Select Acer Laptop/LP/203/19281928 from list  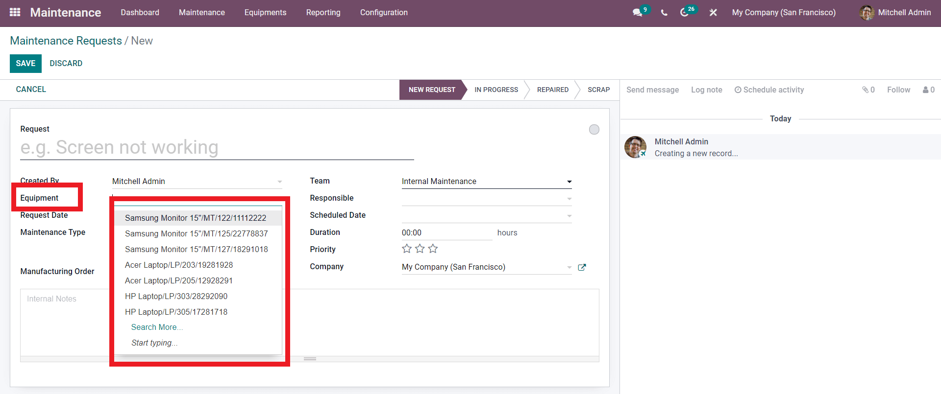pos(179,265)
